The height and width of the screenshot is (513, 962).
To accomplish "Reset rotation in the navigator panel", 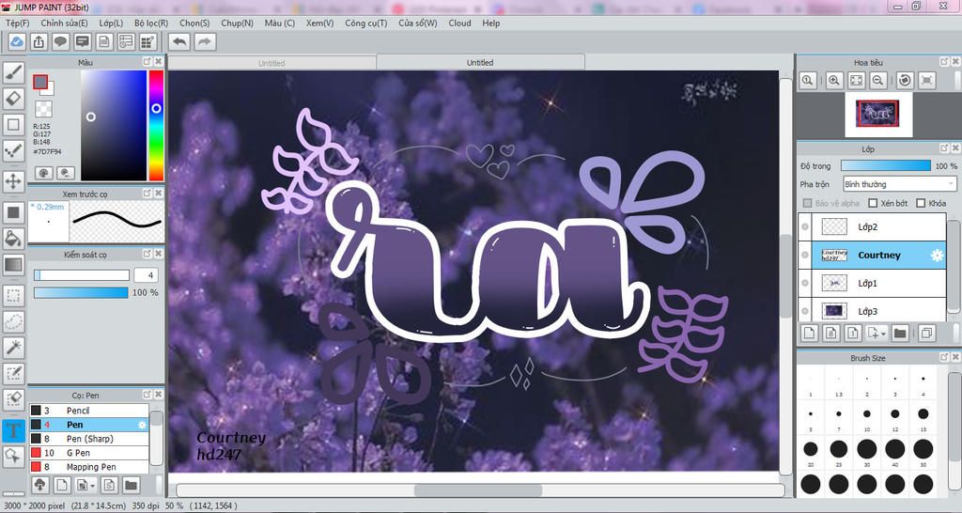I will tap(905, 80).
